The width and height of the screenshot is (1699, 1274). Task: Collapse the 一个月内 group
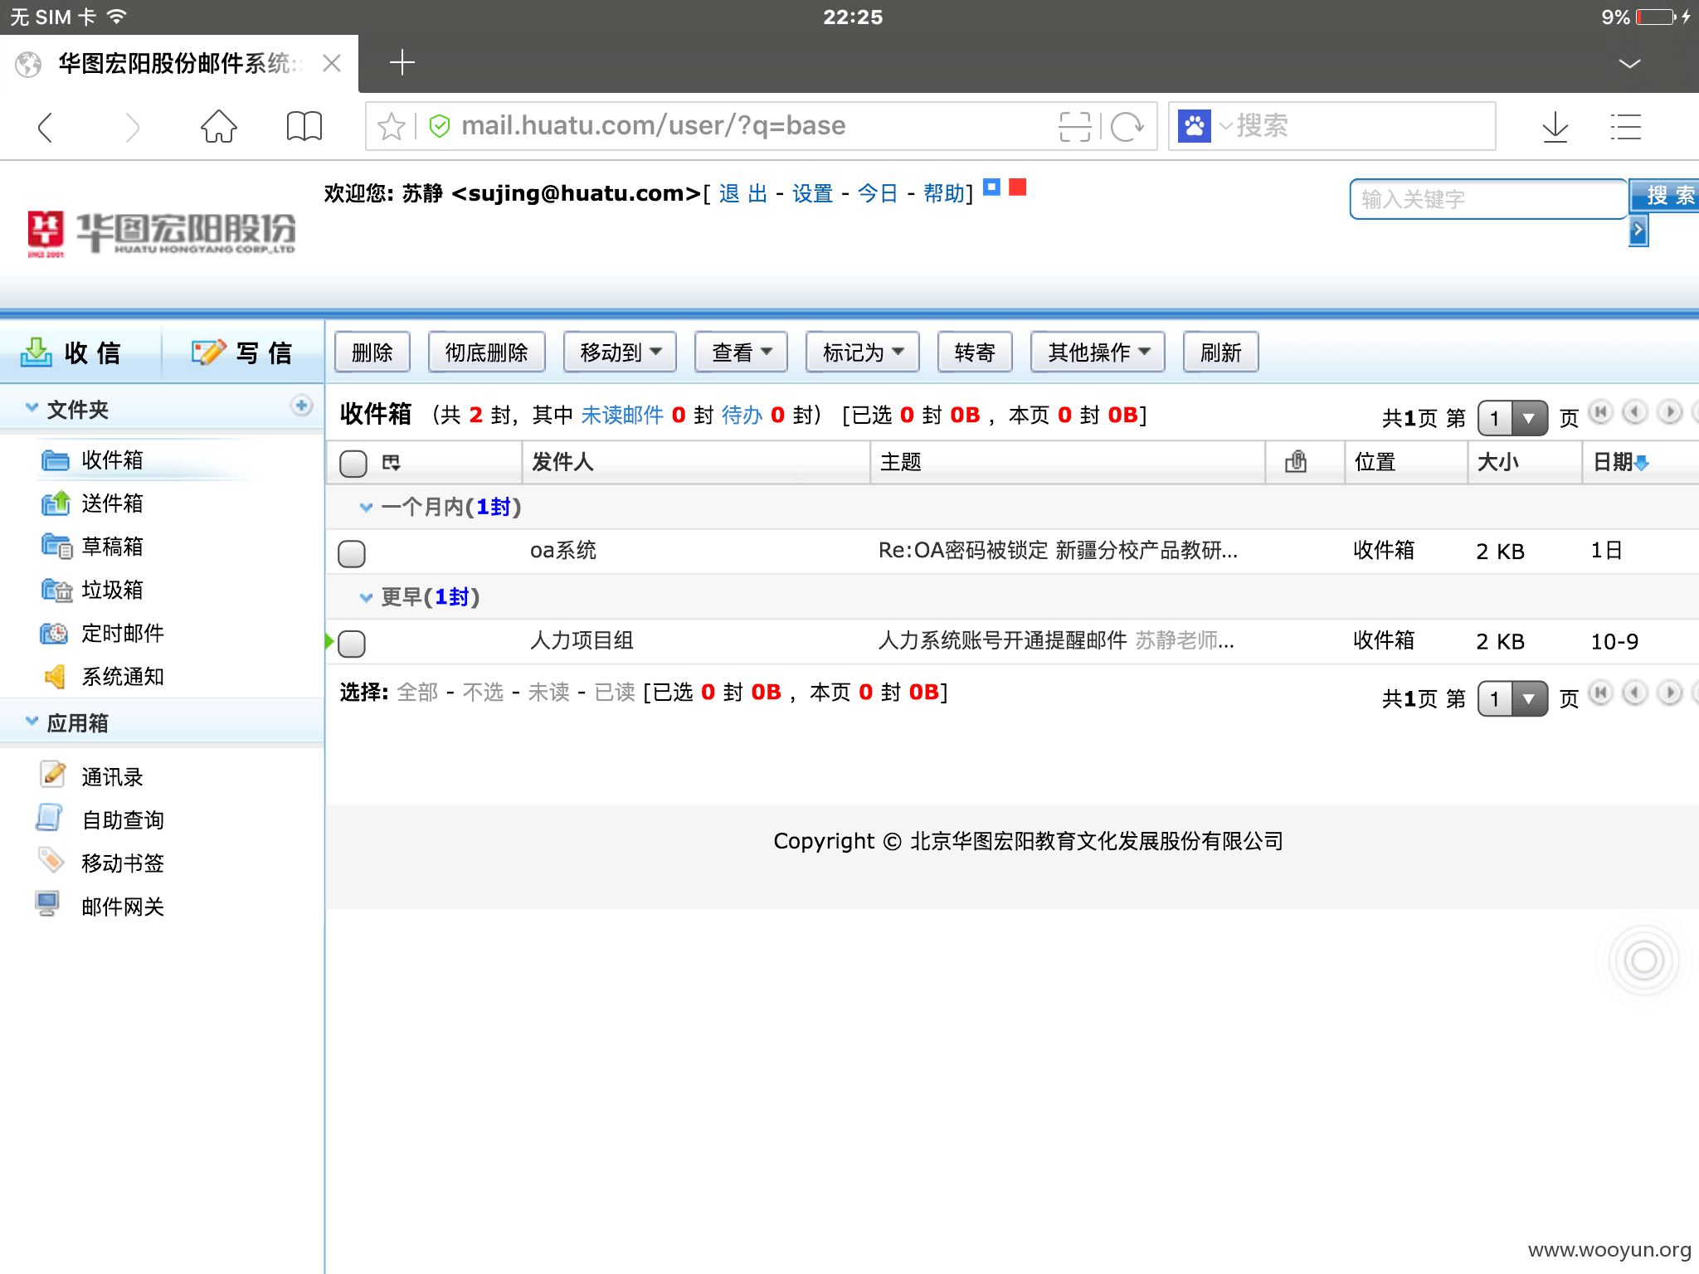click(x=366, y=507)
